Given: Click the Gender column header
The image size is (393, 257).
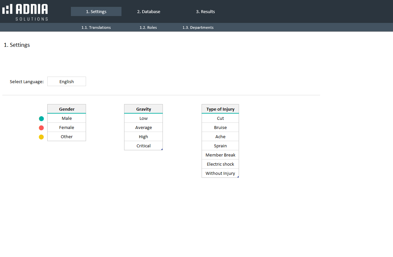Looking at the screenshot, I should 67,109.
